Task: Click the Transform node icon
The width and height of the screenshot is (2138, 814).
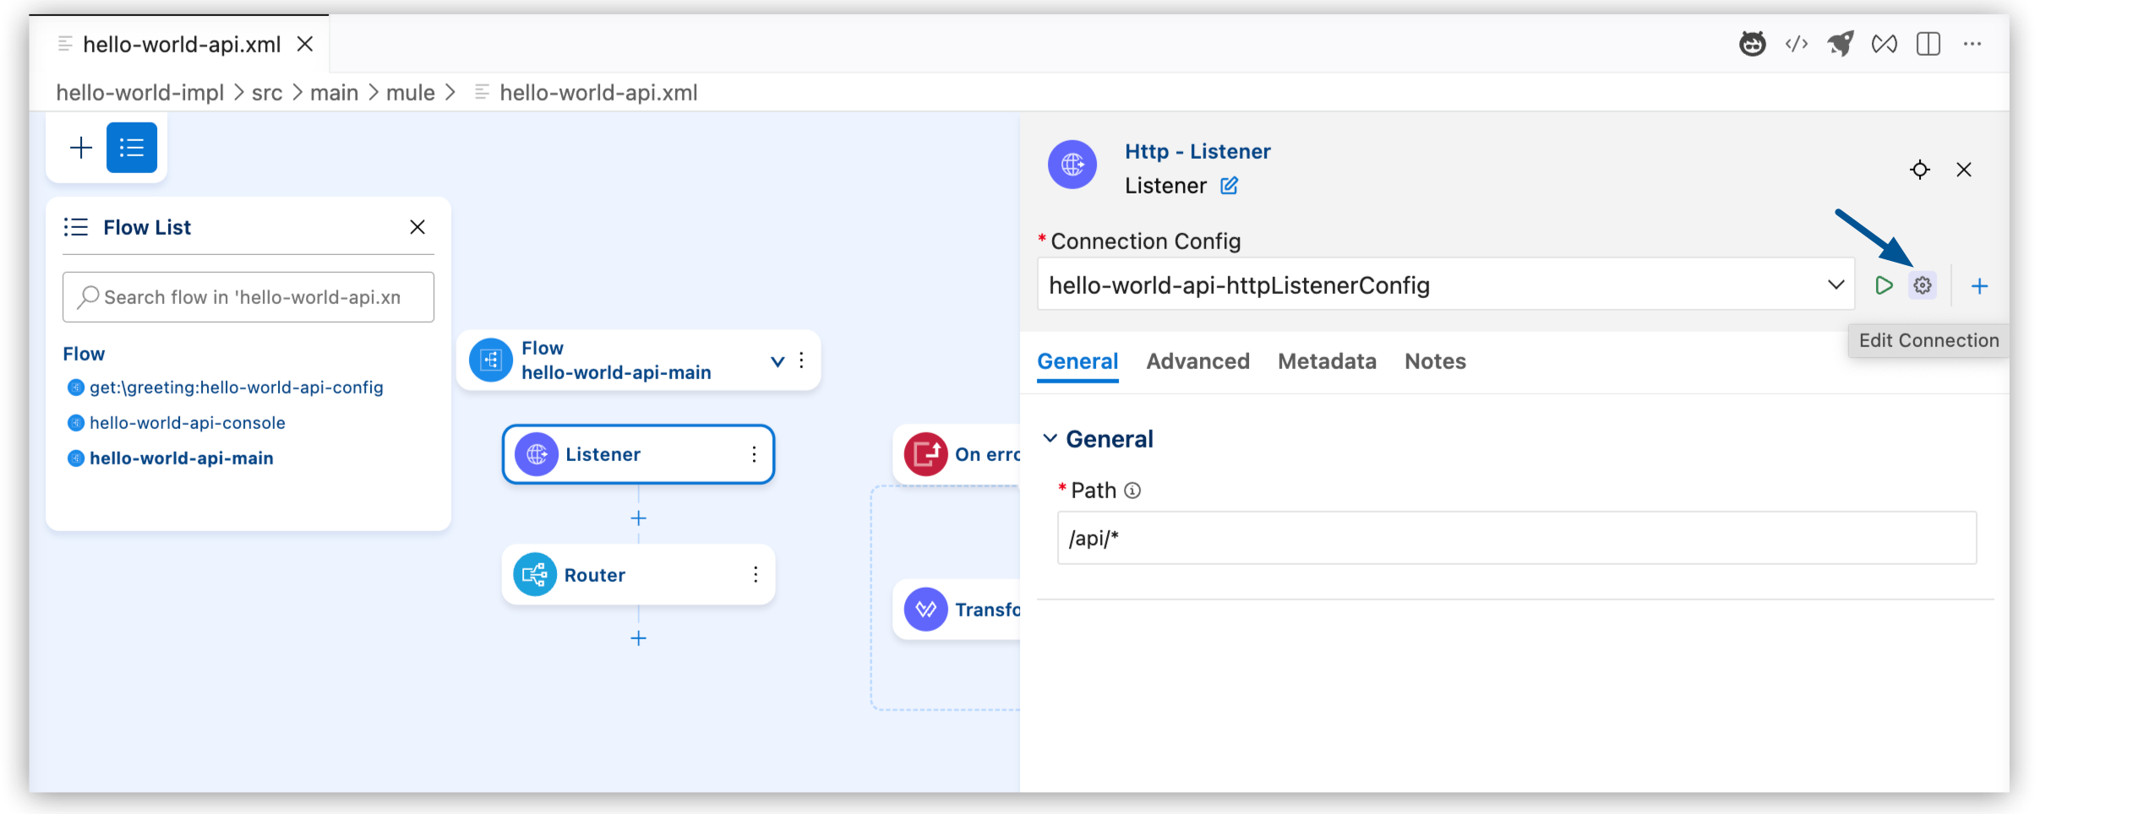Action: pos(925,610)
